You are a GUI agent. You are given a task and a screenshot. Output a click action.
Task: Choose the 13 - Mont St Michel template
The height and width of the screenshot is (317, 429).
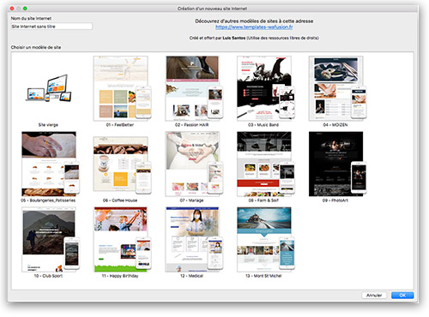click(x=266, y=240)
